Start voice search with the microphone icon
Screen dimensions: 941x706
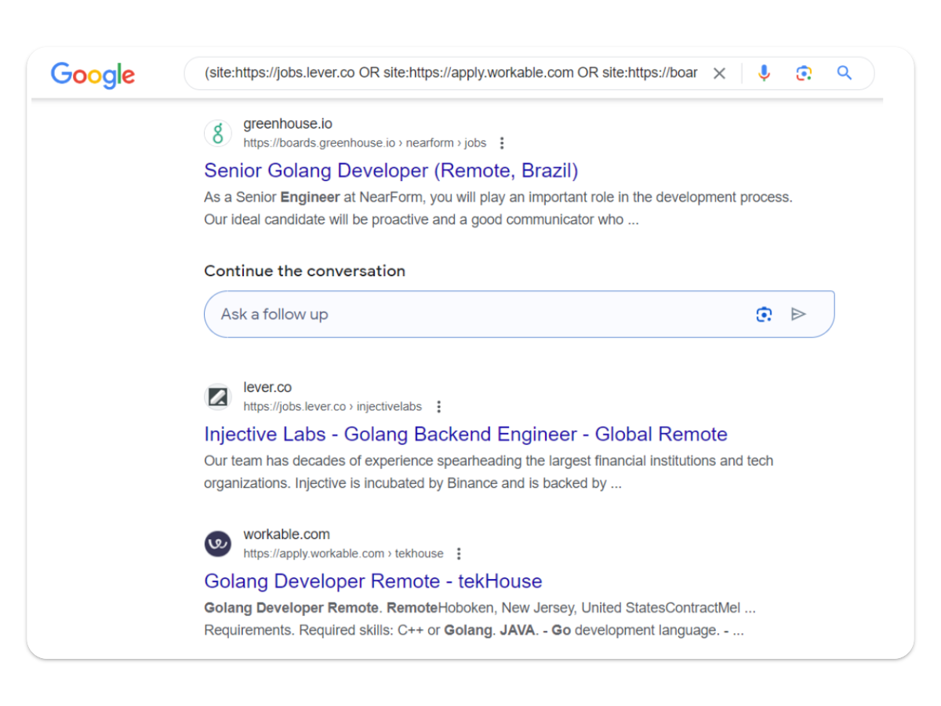pyautogui.click(x=764, y=74)
